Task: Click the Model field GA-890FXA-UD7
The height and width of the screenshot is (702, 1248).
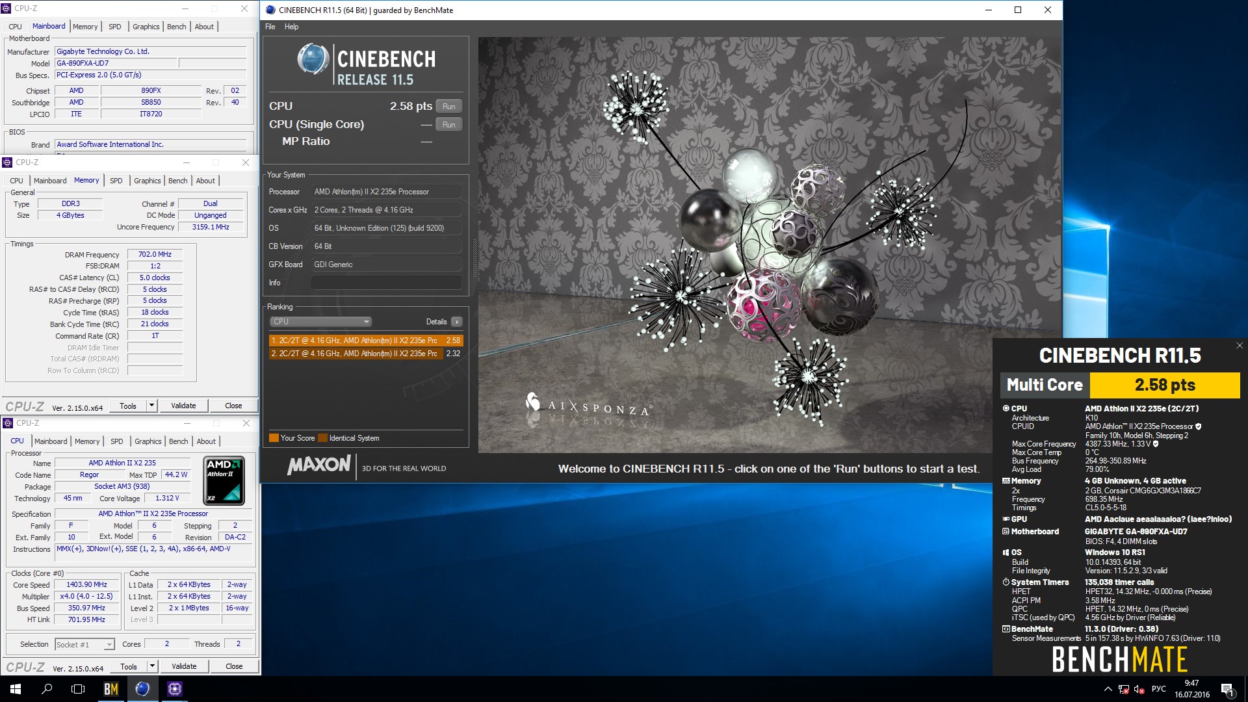Action: [x=115, y=64]
